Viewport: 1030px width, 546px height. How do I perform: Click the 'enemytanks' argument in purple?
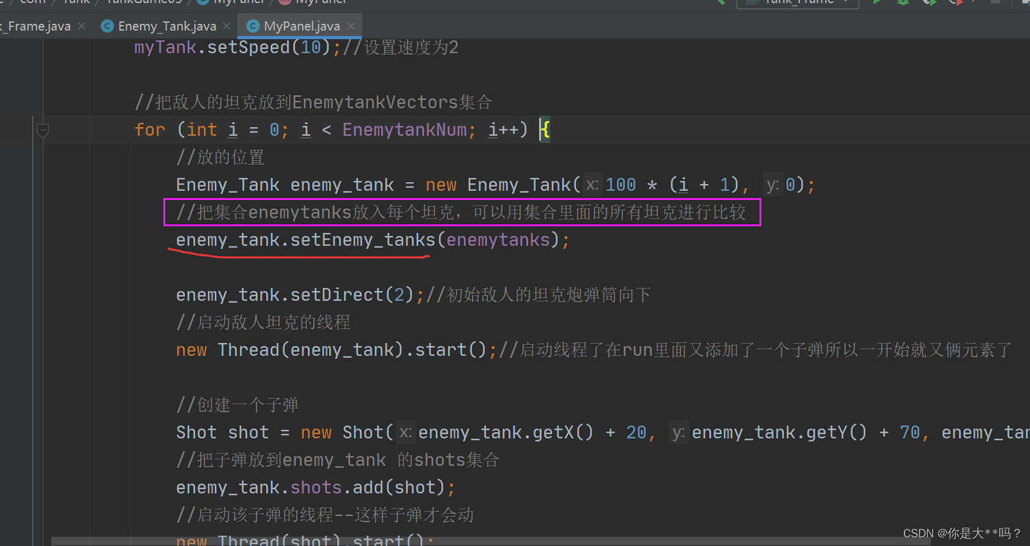(x=498, y=240)
